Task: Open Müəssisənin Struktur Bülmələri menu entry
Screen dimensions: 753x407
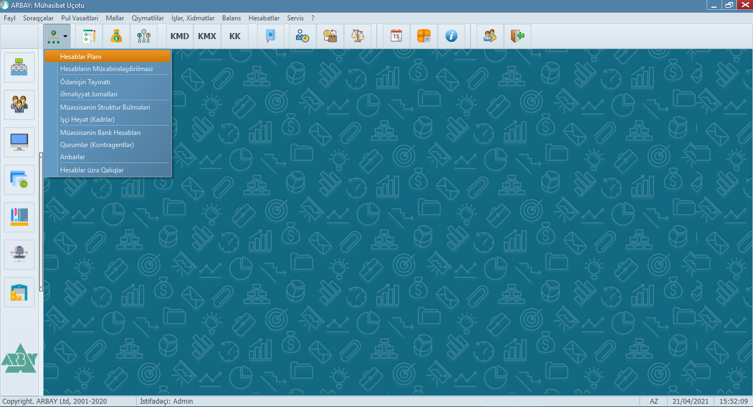Action: tap(107, 107)
